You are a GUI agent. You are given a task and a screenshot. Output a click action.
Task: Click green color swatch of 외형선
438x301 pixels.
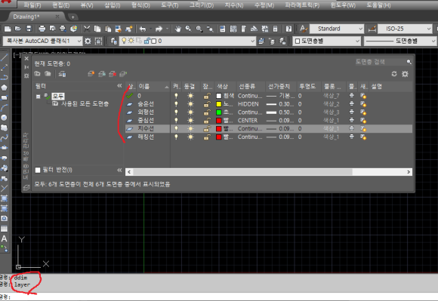[219, 112]
